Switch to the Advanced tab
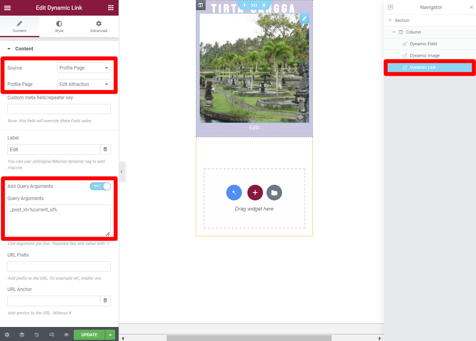 point(99,27)
